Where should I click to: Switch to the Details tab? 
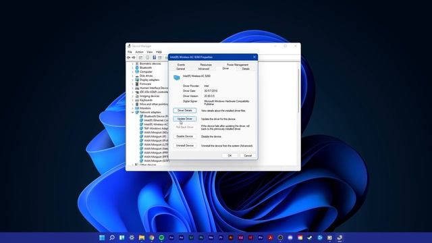pyautogui.click(x=246, y=69)
